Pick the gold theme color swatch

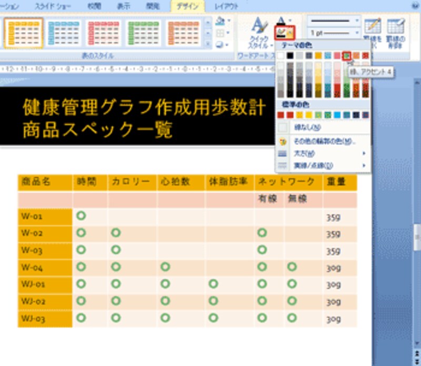(318, 56)
